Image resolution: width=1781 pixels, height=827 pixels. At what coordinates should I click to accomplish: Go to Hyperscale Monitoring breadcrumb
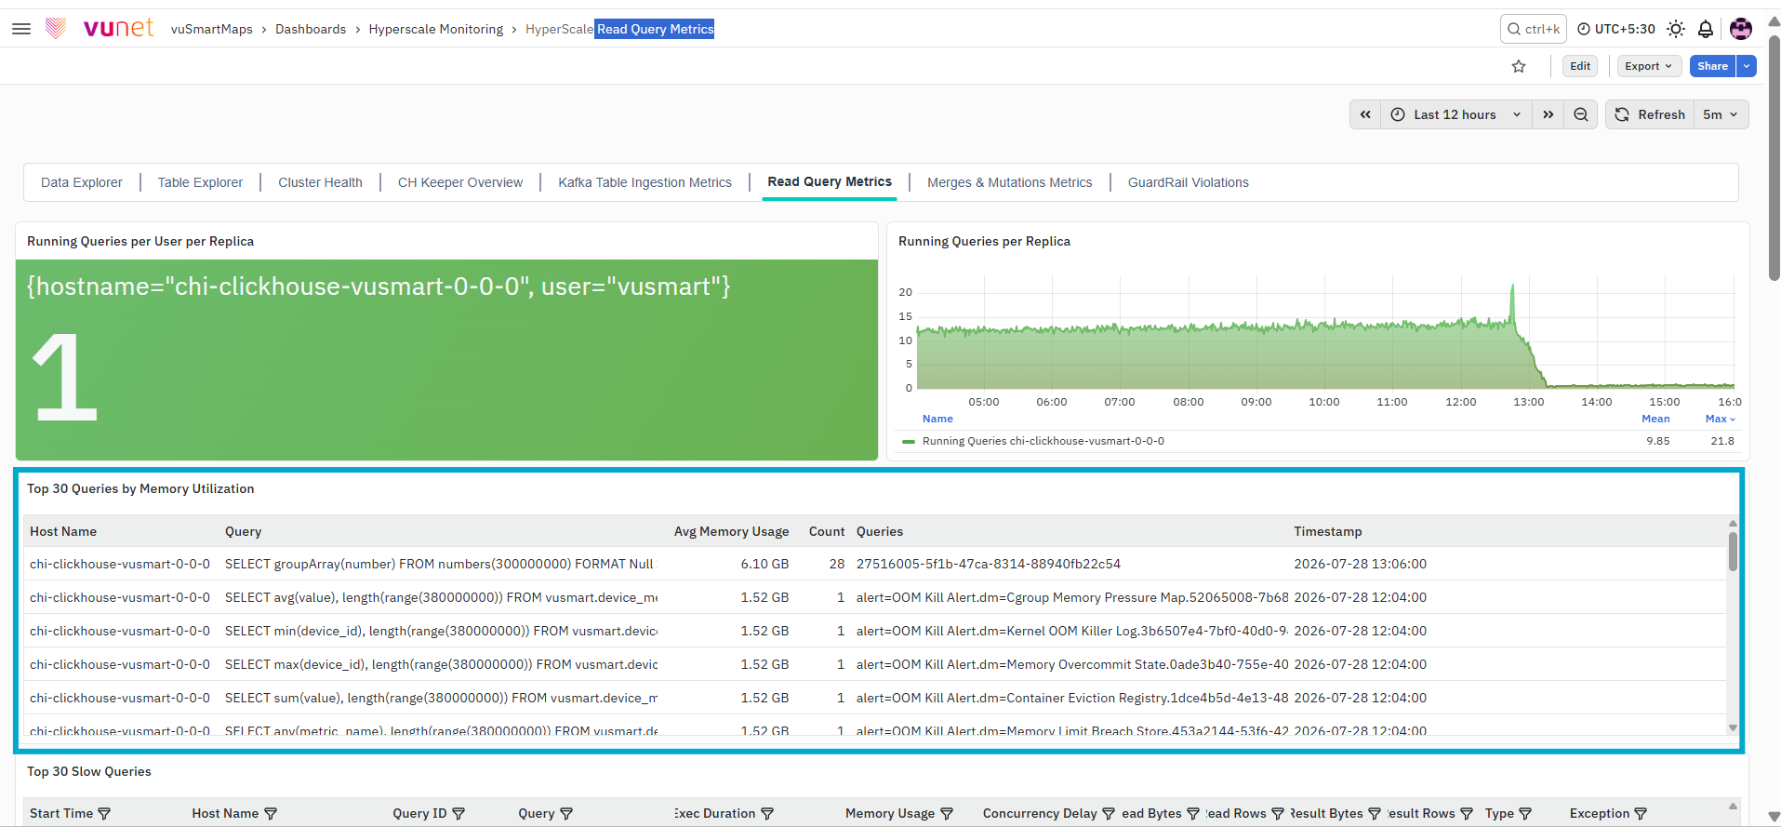click(436, 29)
